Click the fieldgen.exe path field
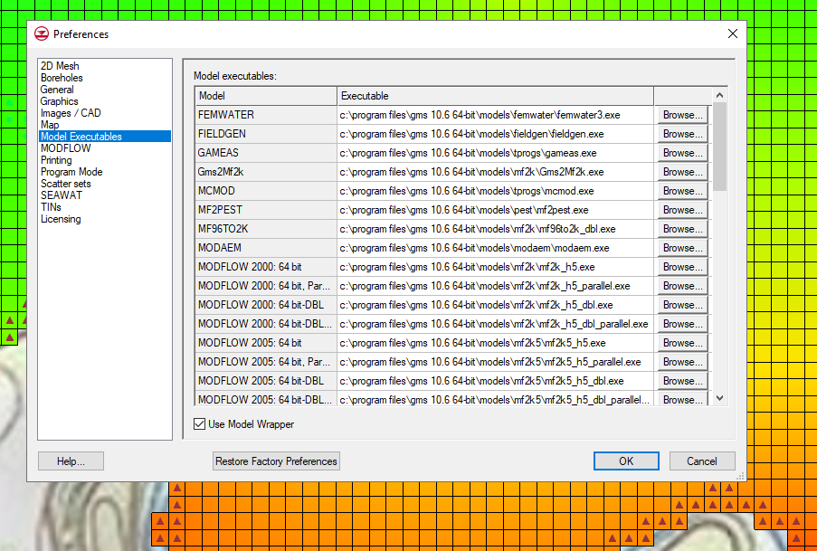The height and width of the screenshot is (551, 817). [496, 134]
